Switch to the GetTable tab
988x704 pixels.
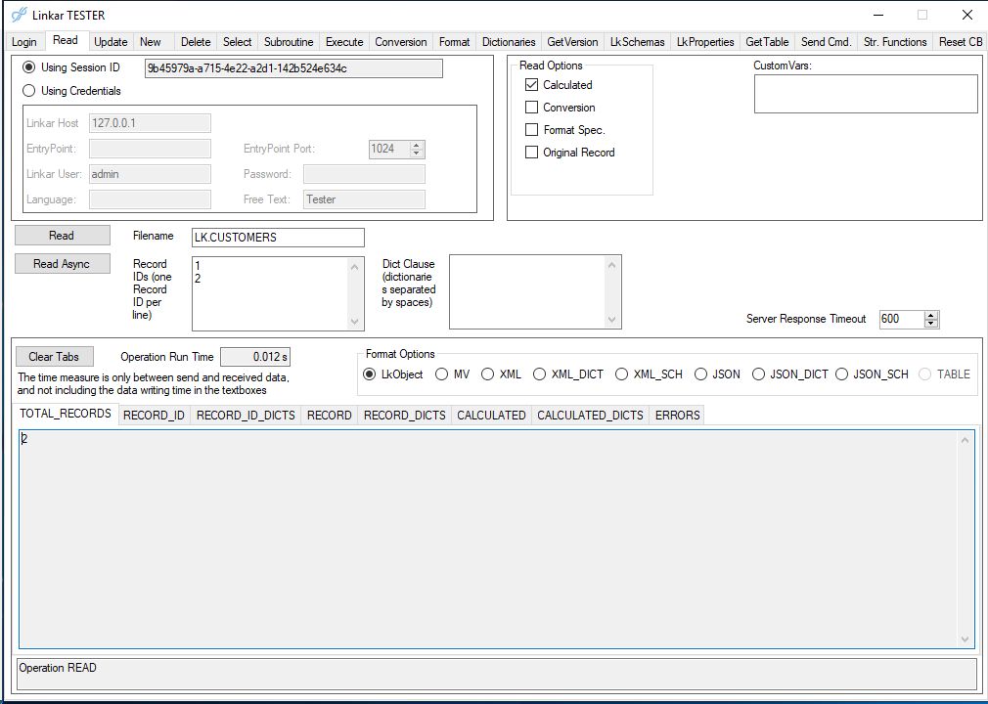click(x=767, y=42)
